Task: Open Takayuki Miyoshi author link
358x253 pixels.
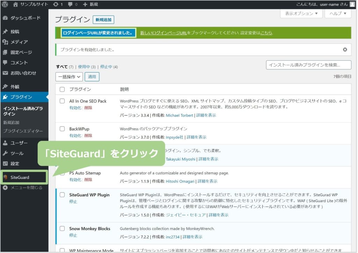Action: click(x=181, y=159)
